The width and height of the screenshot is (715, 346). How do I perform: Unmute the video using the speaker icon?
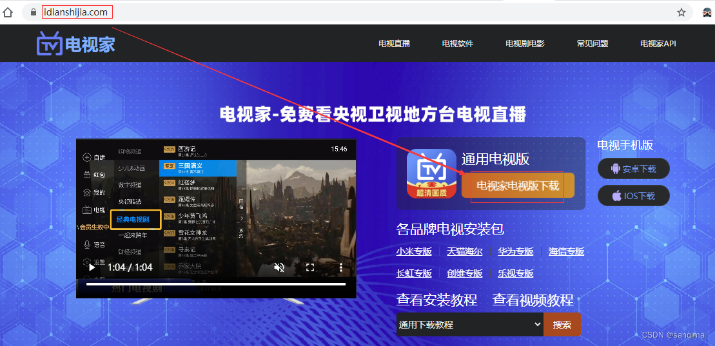279,267
